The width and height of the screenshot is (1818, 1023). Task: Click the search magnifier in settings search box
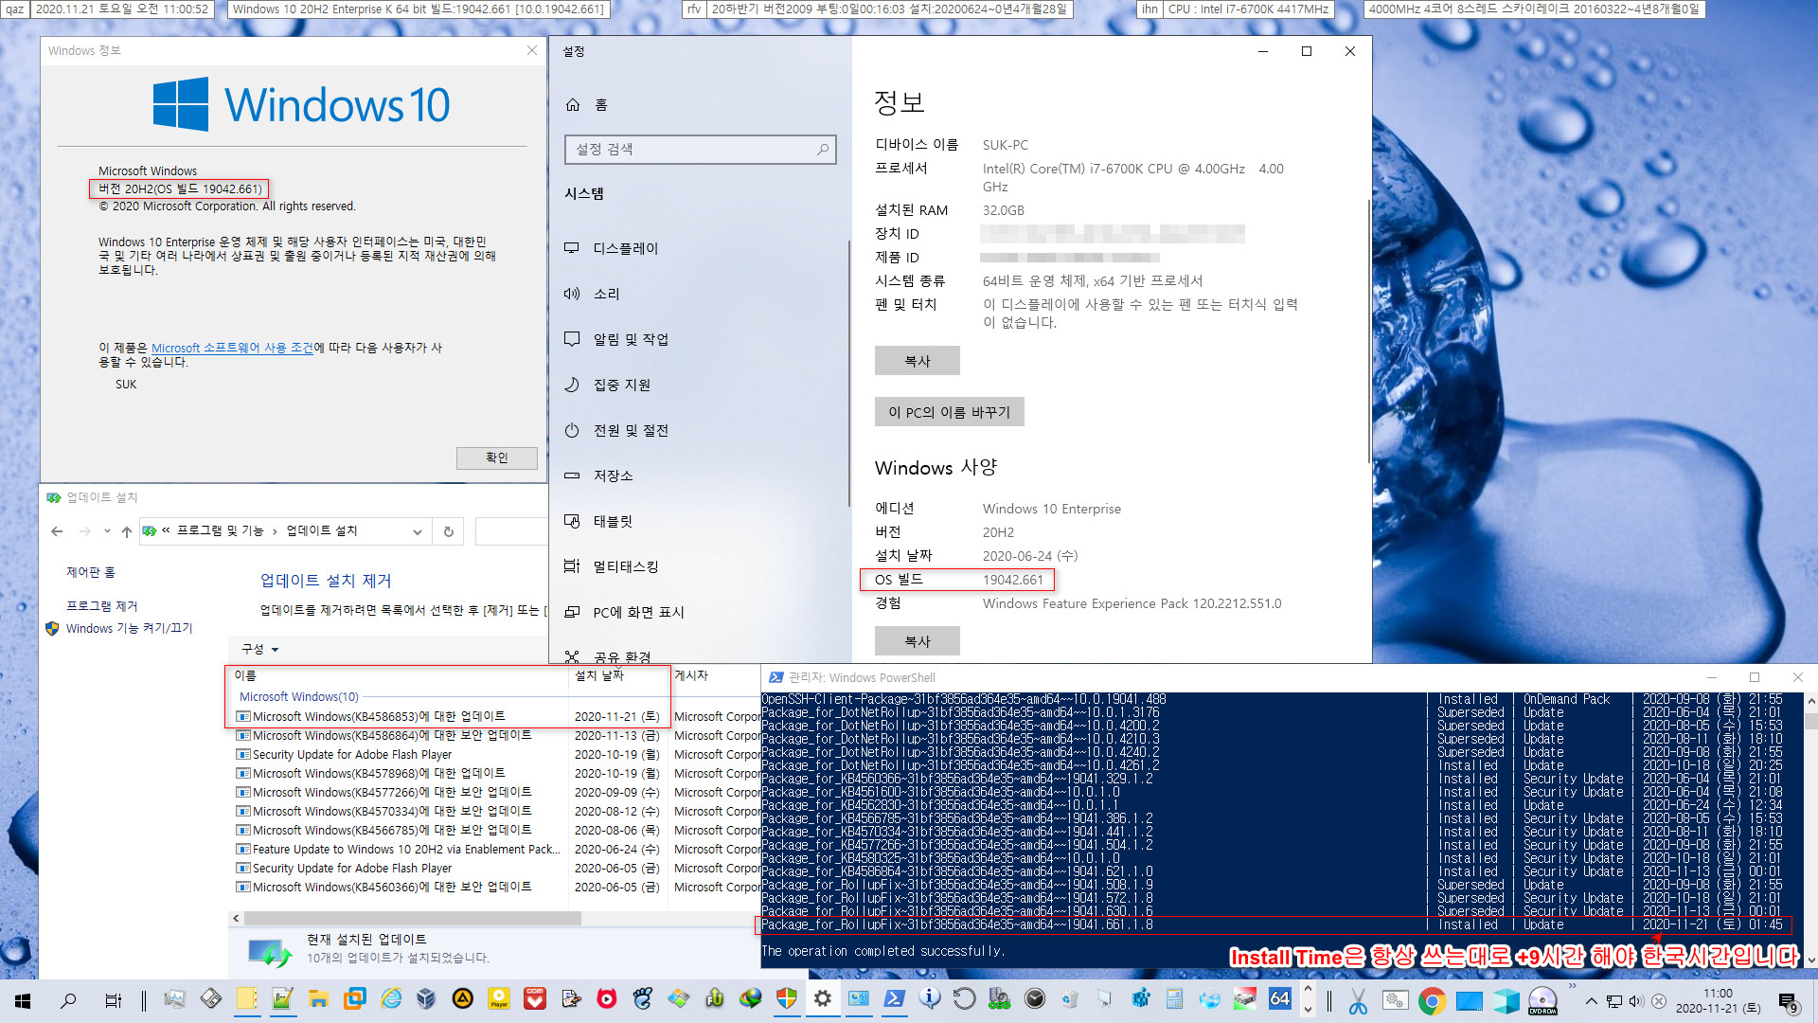(822, 150)
